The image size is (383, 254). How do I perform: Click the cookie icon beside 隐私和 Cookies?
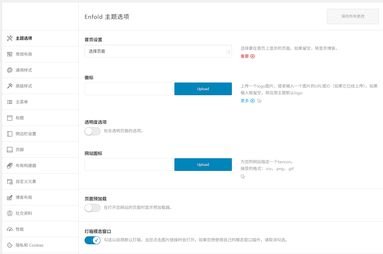coord(10,245)
